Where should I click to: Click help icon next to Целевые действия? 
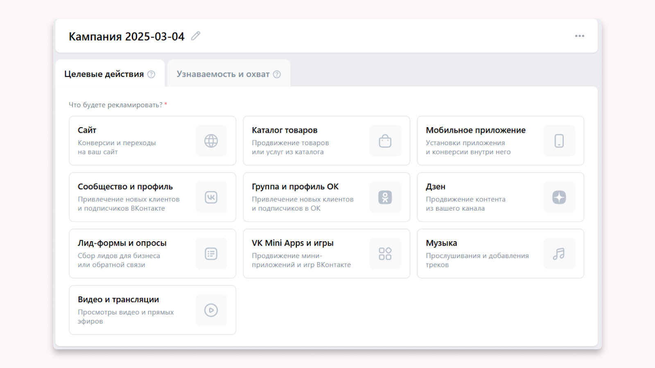coord(151,74)
